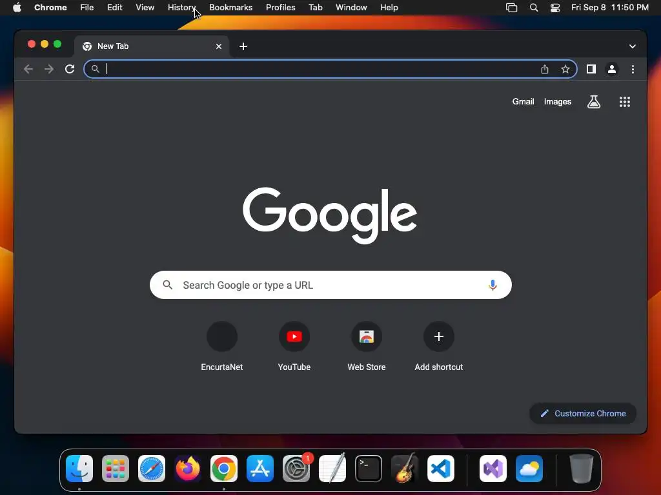Open the Images link
This screenshot has width=661, height=495.
[557, 101]
